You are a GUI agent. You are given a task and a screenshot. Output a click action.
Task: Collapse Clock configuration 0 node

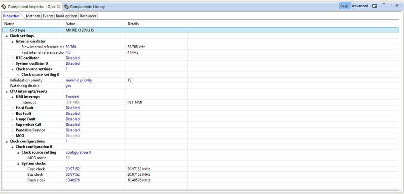tap(13, 147)
